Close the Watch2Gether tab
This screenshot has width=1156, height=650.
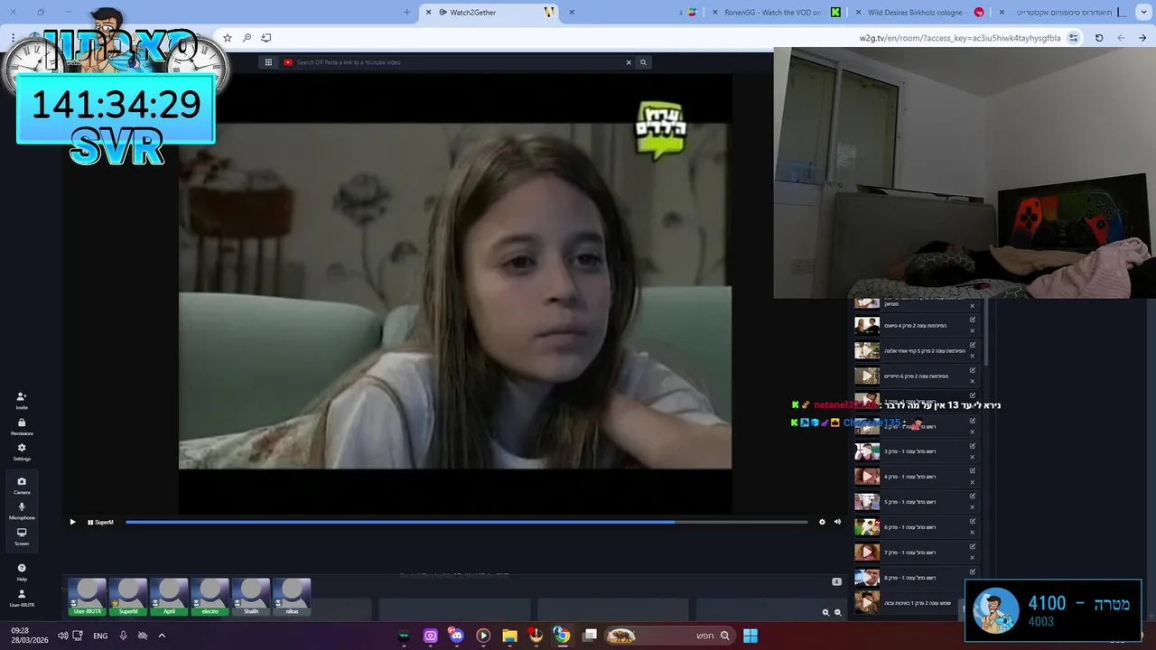coord(429,13)
